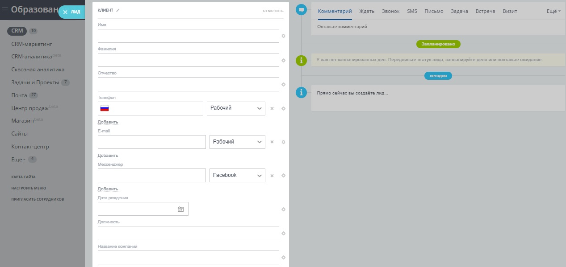Switch to the Письмо tab
The height and width of the screenshot is (267, 566).
[x=434, y=11]
